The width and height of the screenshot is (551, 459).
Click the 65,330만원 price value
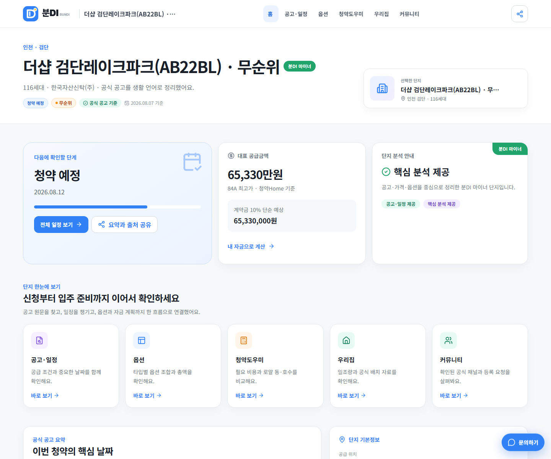tap(255, 175)
